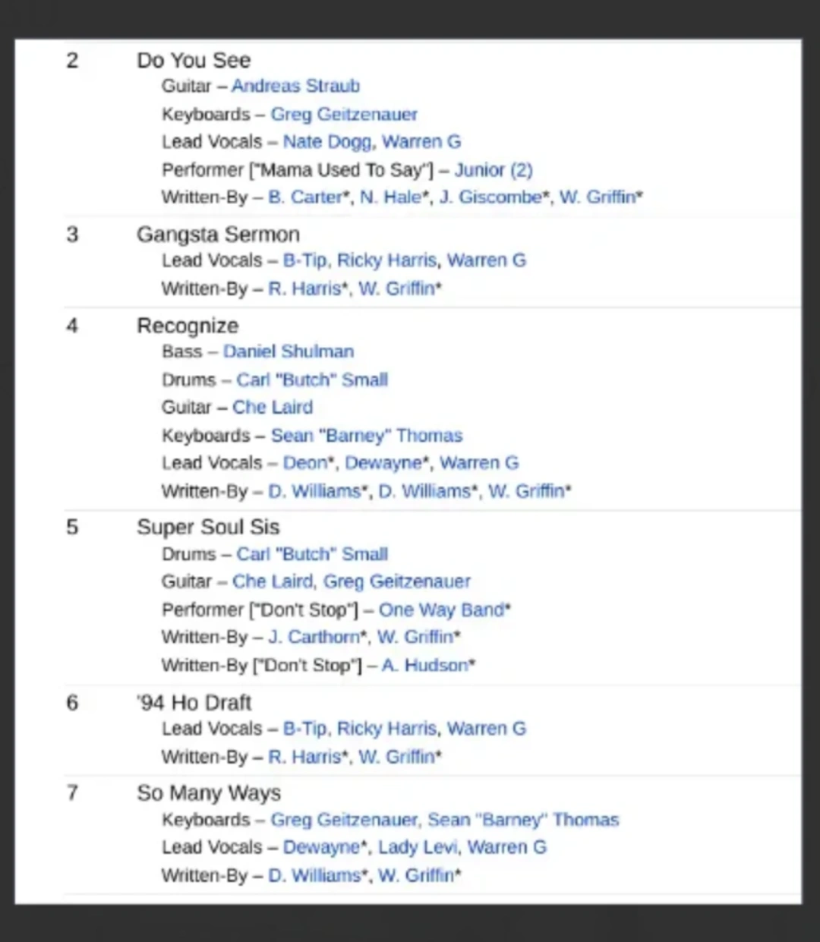Open Warren G link under '94 Ho Draft
This screenshot has width=820, height=942.
(487, 729)
